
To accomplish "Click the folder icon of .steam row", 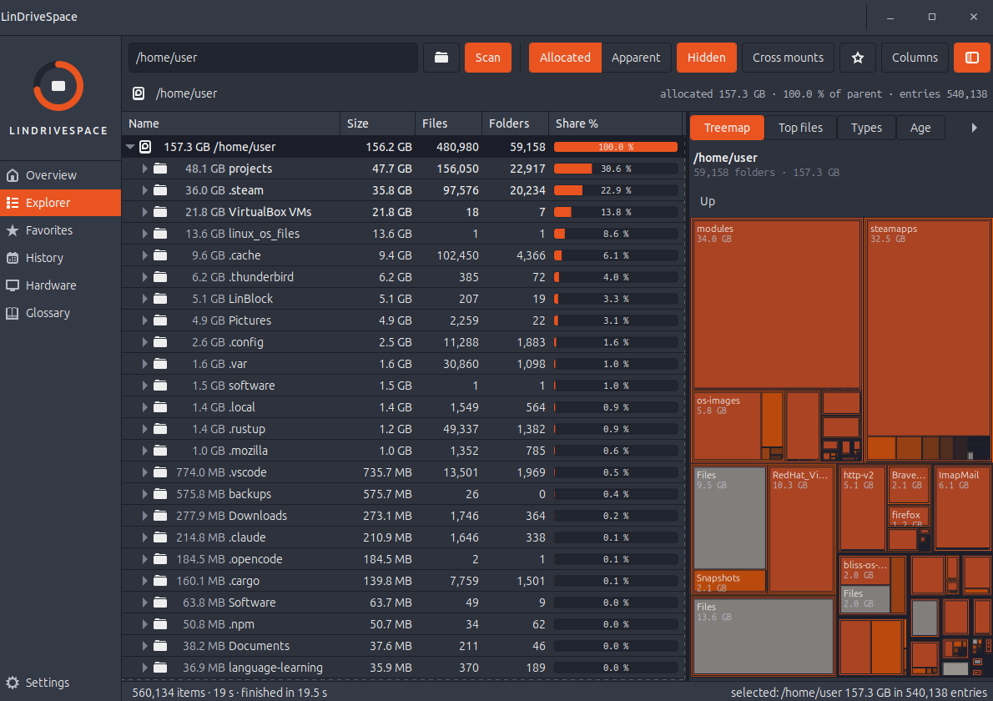I will tap(160, 190).
